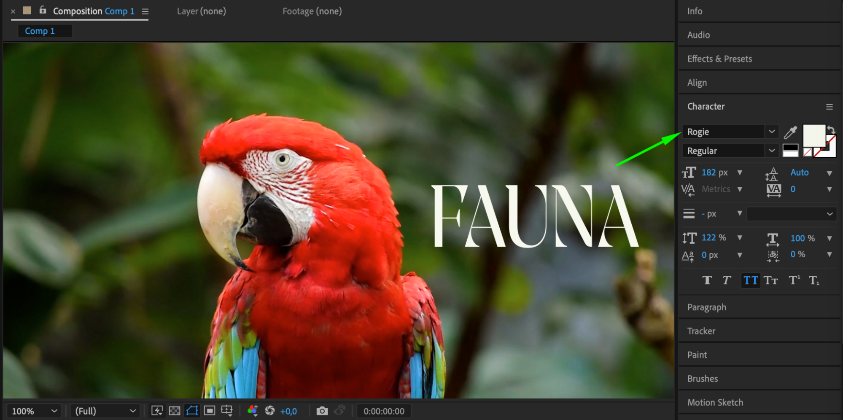
Task: Click the leading icon
Action: pos(772,173)
